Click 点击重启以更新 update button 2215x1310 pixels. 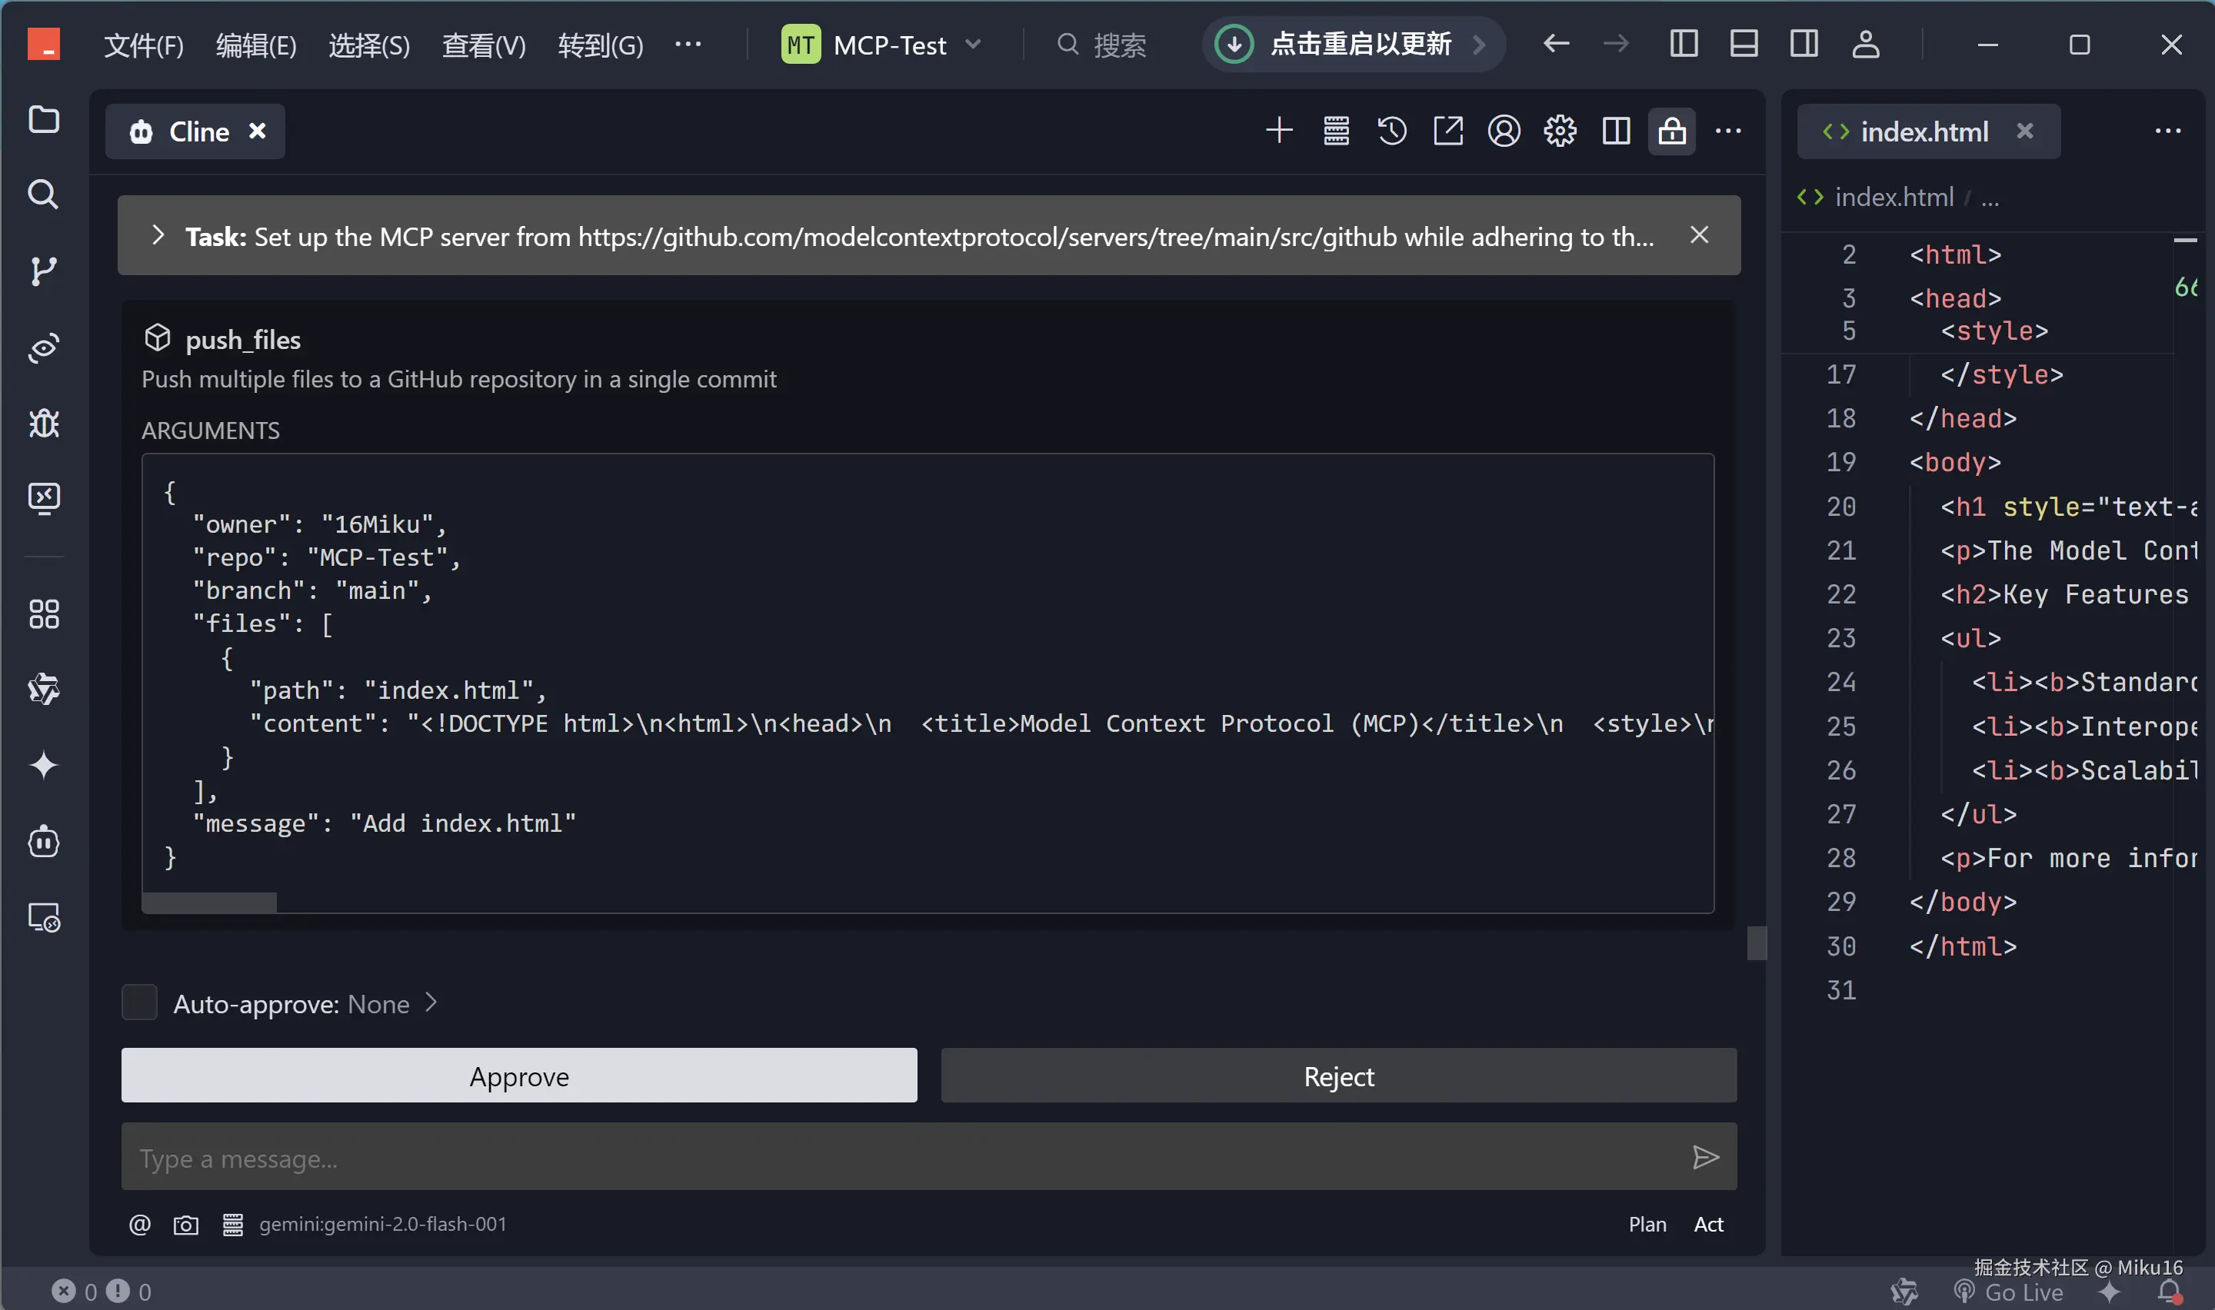1353,44
